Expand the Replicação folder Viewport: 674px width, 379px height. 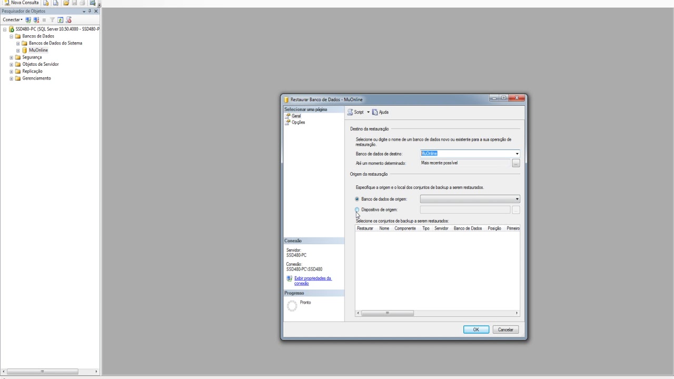(x=11, y=72)
